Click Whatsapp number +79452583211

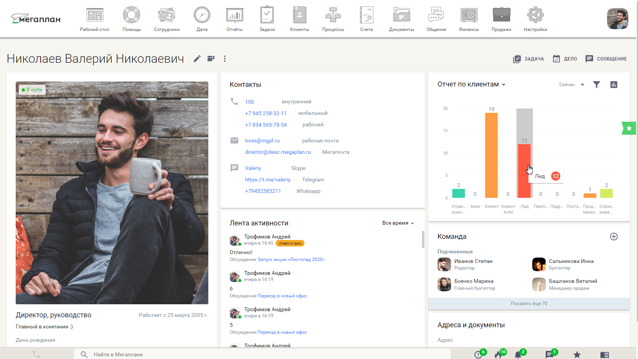(x=263, y=191)
